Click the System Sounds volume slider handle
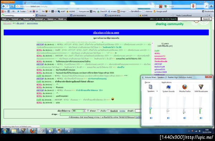Screen dimensions: 215x141 168,111
